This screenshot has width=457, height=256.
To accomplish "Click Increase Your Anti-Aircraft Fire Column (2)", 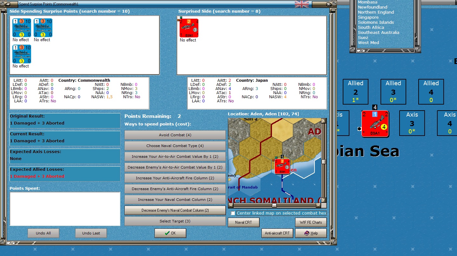I will coord(175,178).
